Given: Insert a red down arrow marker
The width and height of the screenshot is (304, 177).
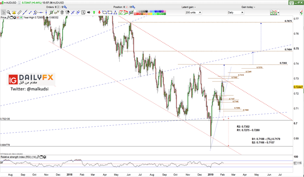Looking at the screenshot, I should [99, 12].
